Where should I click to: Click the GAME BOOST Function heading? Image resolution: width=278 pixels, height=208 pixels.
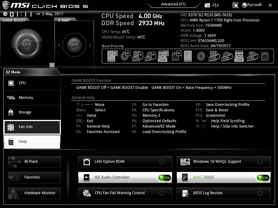tap(91, 81)
